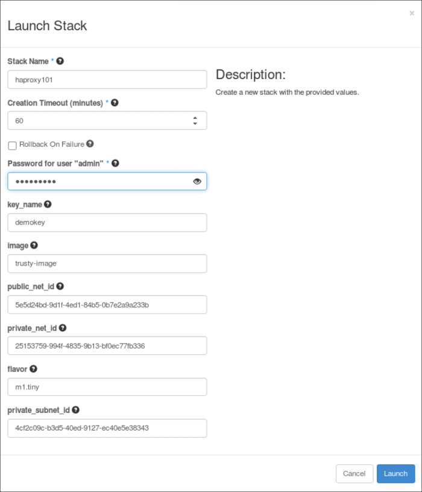Image resolution: width=422 pixels, height=492 pixels.
Task: Click help icon beside private_net_id
Action: [63, 328]
